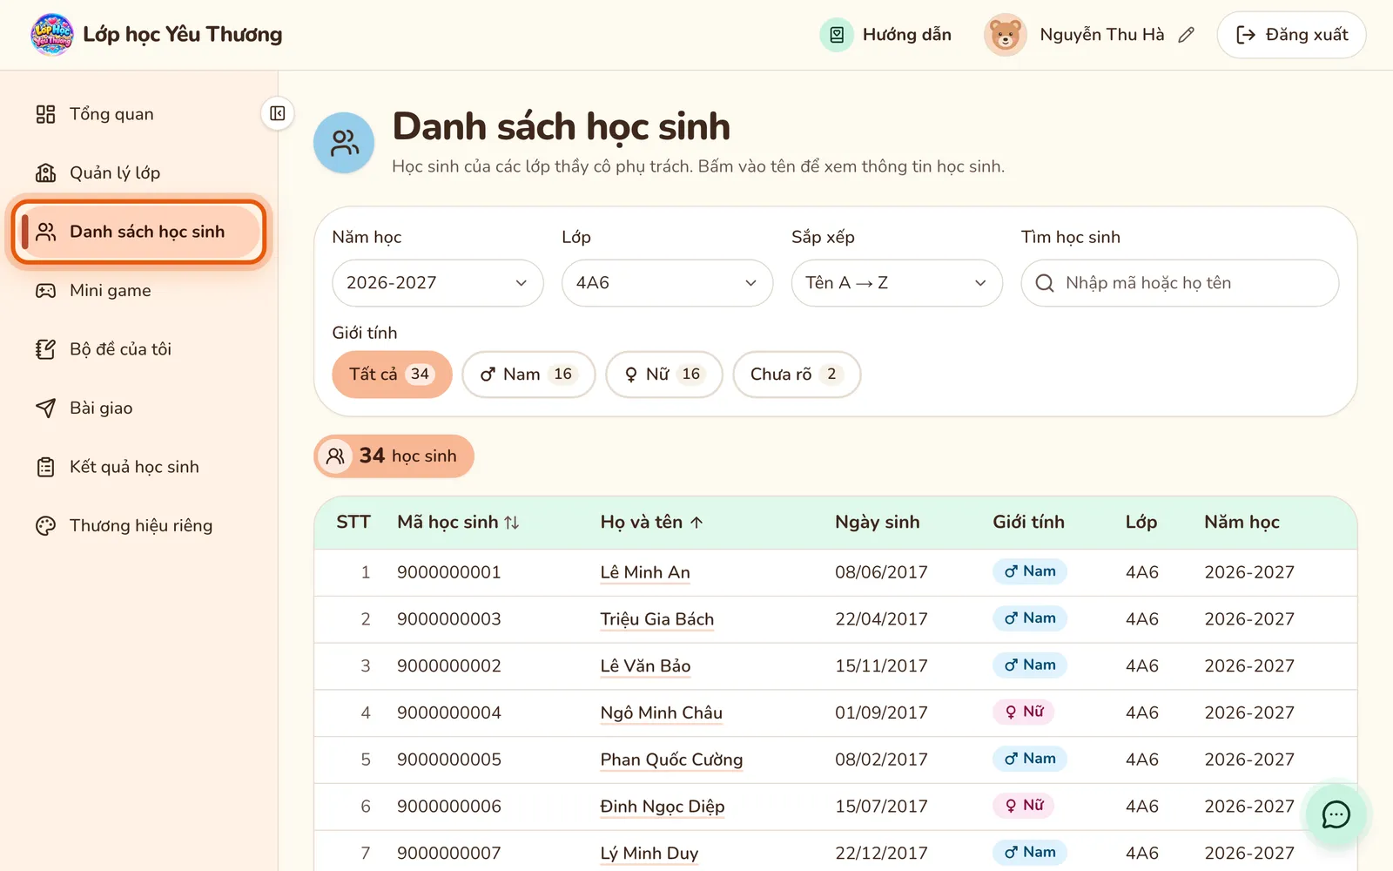Open student Lý Minh Duy
The width and height of the screenshot is (1393, 871).
point(649,854)
